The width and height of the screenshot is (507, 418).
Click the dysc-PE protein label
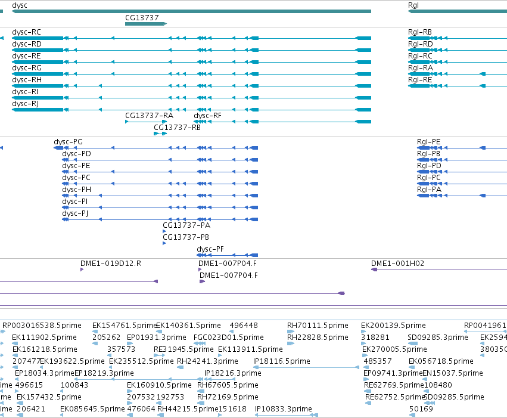[x=76, y=166]
